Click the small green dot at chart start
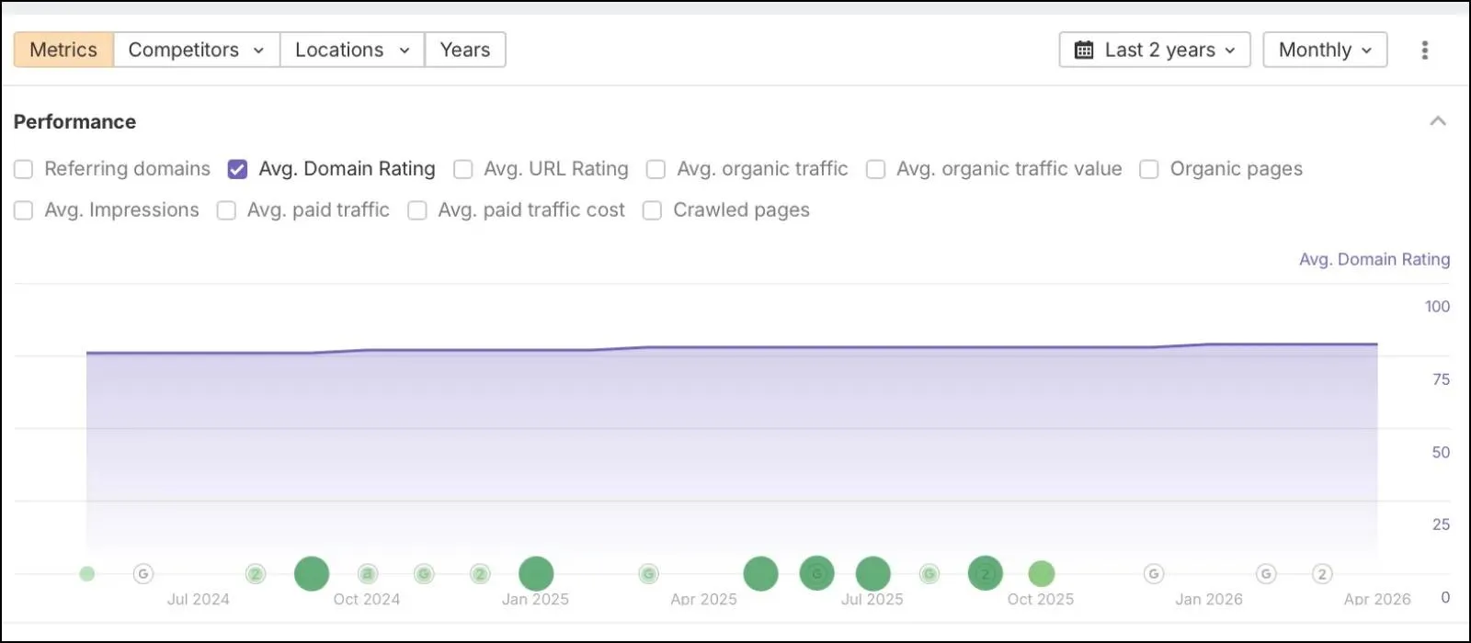Screen dimensions: 1471x643 click(86, 574)
